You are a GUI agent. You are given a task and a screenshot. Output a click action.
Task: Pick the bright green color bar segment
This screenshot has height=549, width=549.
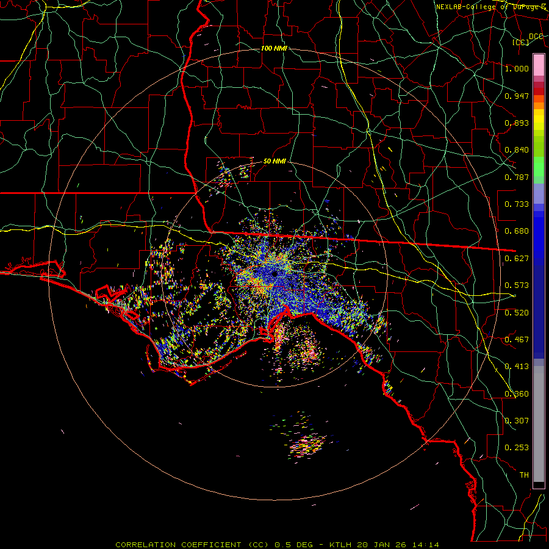(539, 167)
